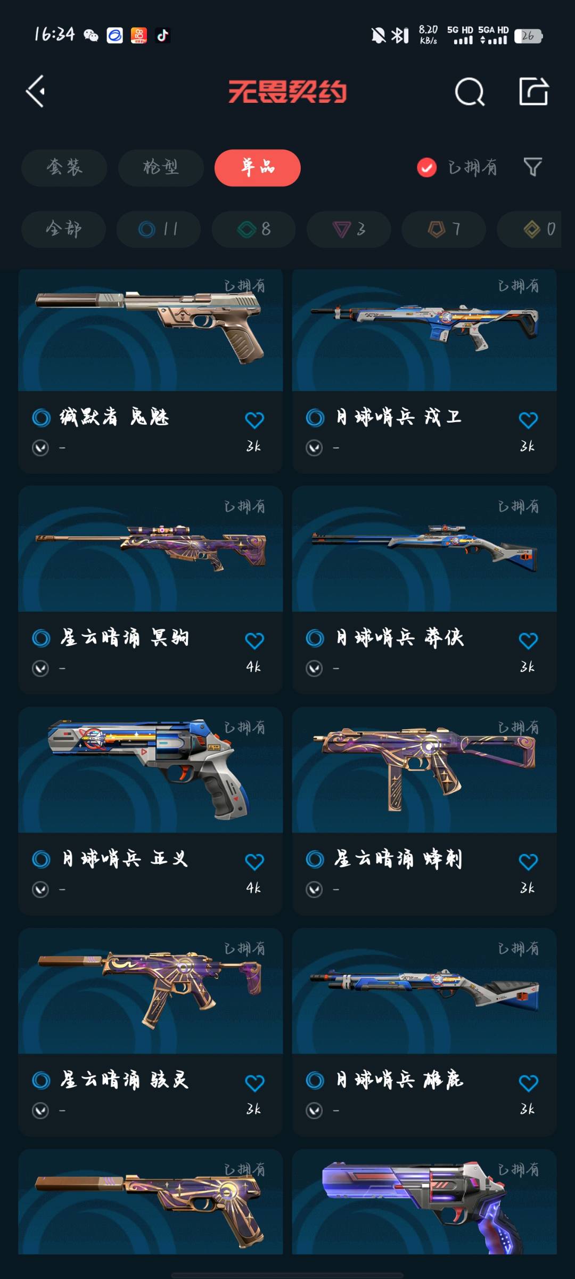The width and height of the screenshot is (575, 1279).
Task: Open the filter funnel icon
Action: [532, 167]
